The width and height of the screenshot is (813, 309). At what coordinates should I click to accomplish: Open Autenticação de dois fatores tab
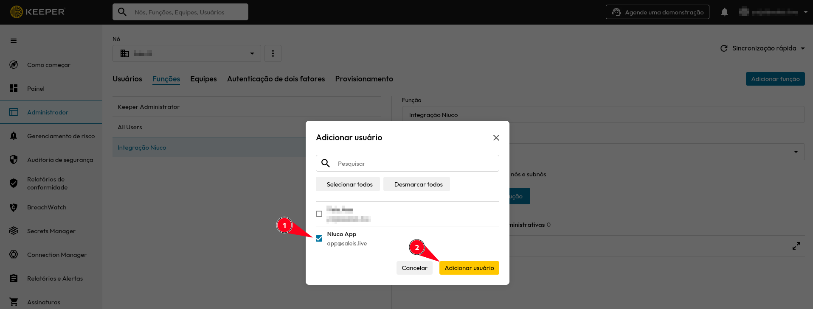coord(276,79)
